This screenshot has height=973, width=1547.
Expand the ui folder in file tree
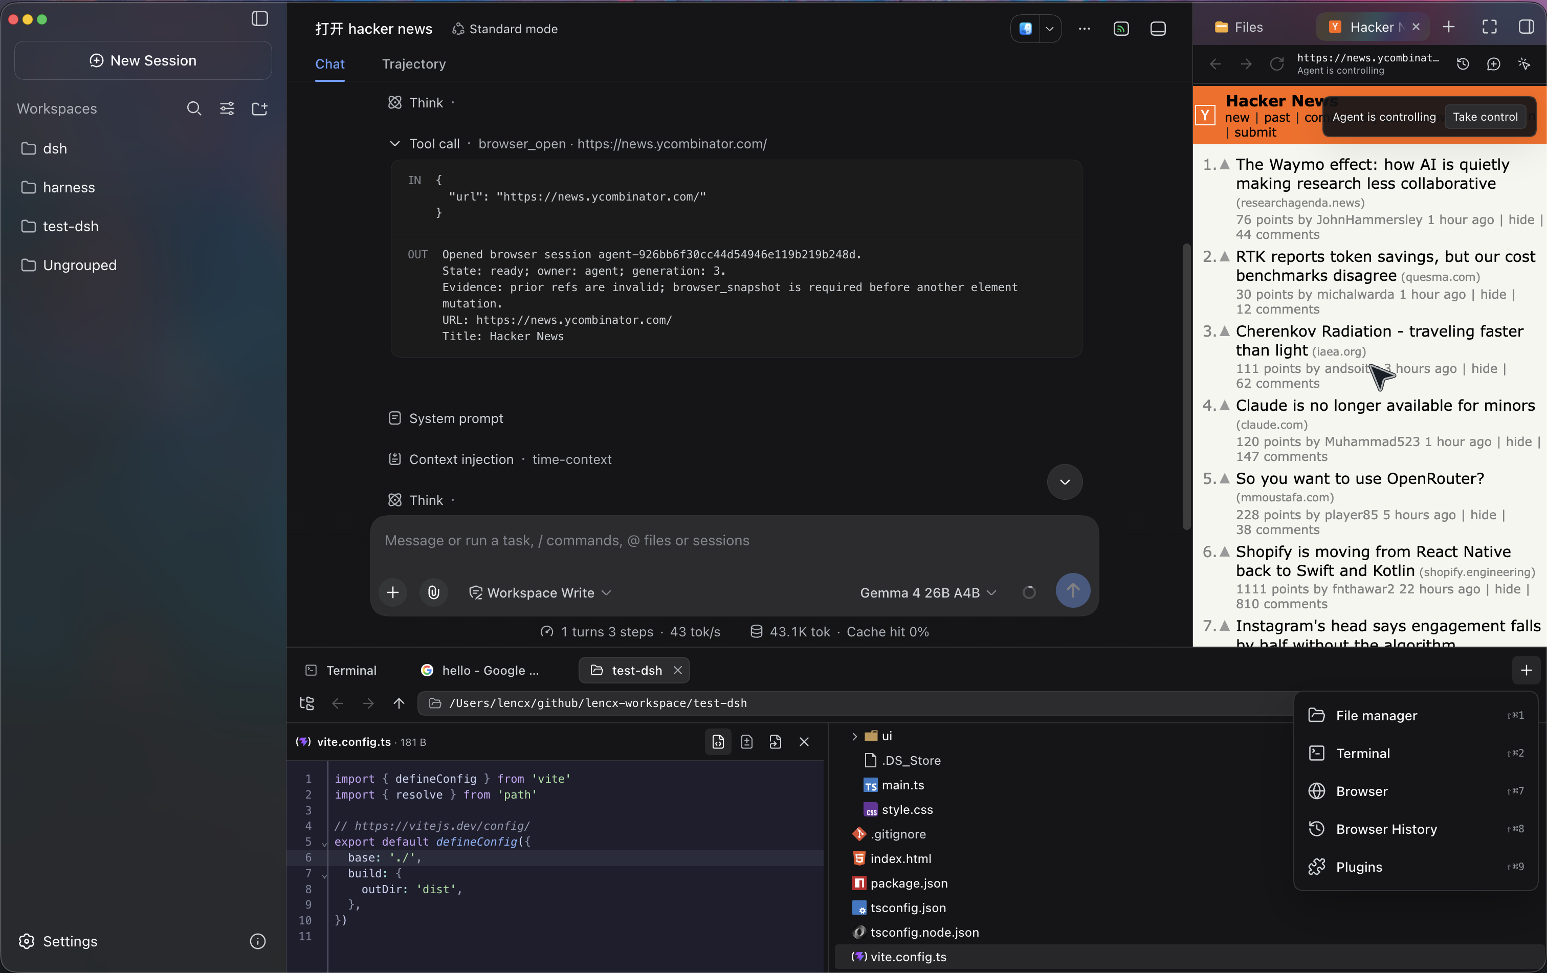tap(854, 737)
